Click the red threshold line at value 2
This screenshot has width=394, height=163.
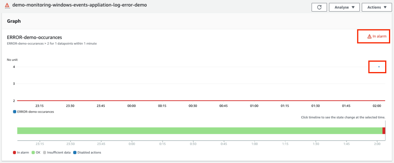(193, 101)
